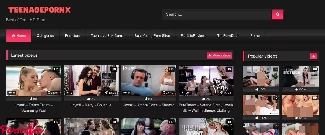Go to the Pornstars menu item
The height and width of the screenshot is (135, 325).
tap(72, 36)
